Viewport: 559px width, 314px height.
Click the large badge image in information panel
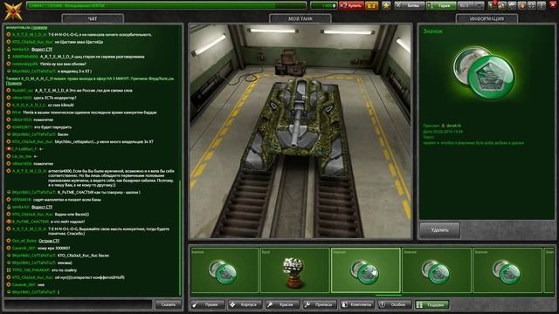(x=484, y=73)
